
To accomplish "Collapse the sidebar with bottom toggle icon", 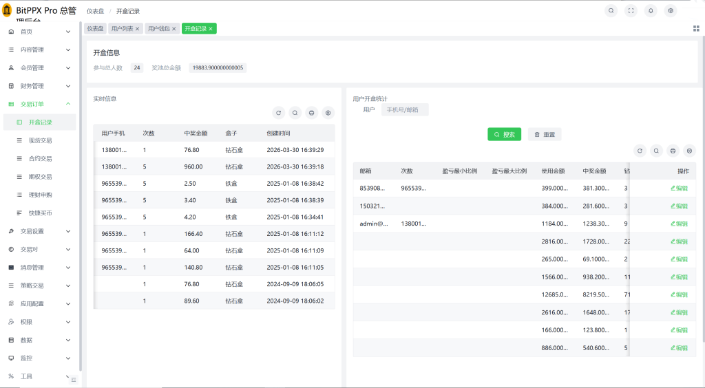I will (74, 380).
